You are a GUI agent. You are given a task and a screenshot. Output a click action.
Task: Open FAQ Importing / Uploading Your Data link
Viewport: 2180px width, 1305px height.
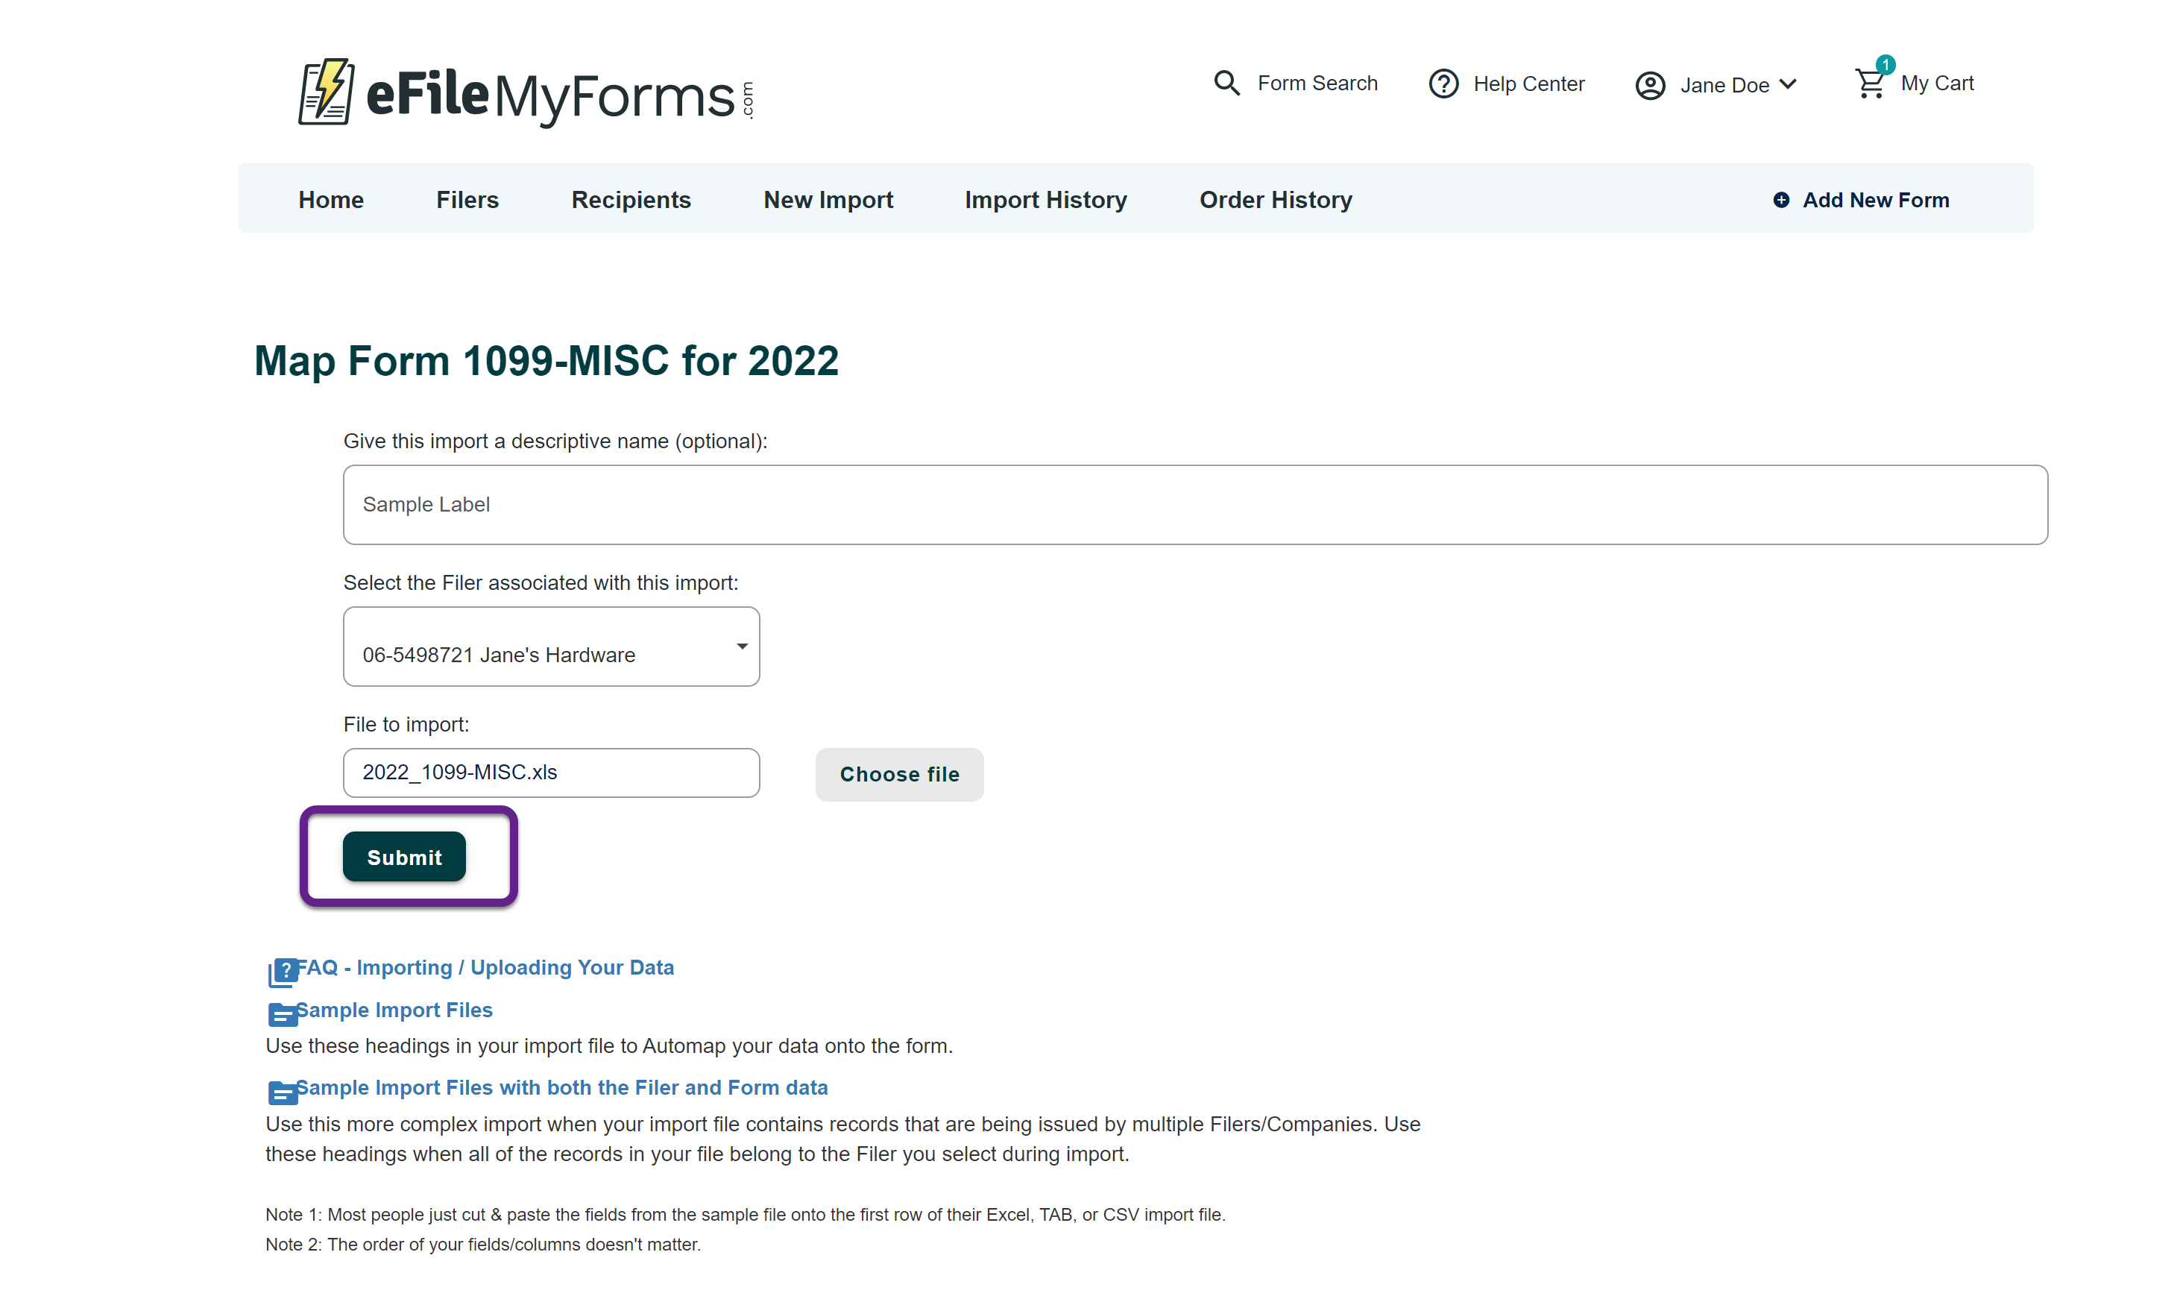[485, 967]
